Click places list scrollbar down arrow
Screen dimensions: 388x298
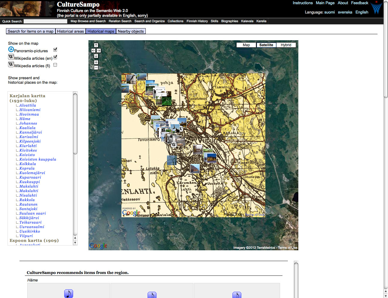tap(75, 243)
